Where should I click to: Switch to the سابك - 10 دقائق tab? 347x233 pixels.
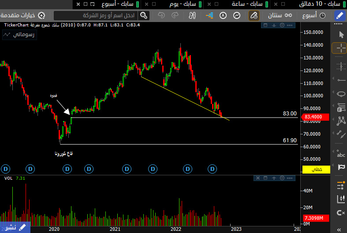pyautogui.click(x=319, y=4)
